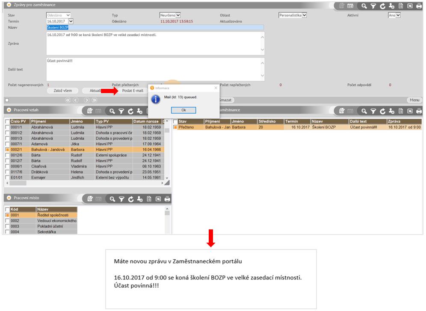Click printer icon in Zprávy pro zaměstnance toolbar
Viewport: 426px width, 311px height.
(419, 6)
